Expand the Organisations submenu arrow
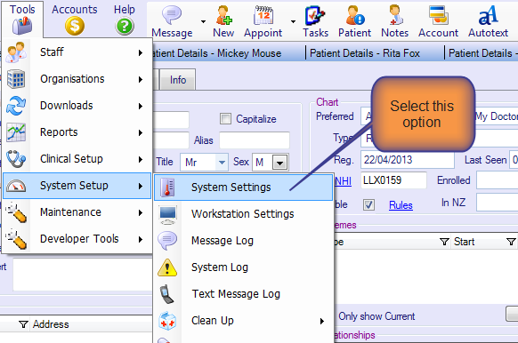 141,79
